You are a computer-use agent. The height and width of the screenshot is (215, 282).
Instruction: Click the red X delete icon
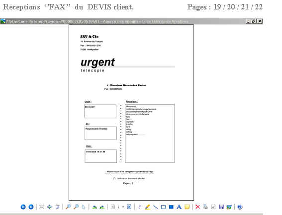pos(197,207)
